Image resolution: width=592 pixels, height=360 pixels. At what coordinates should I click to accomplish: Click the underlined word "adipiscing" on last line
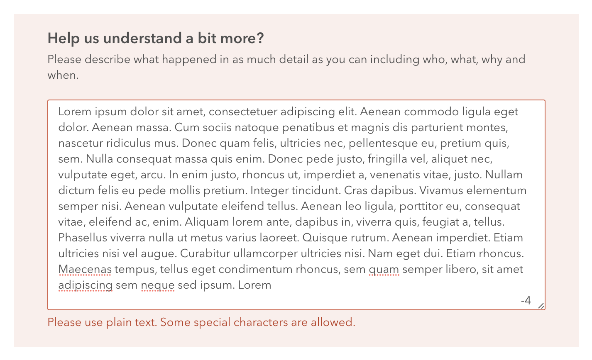[x=86, y=285]
